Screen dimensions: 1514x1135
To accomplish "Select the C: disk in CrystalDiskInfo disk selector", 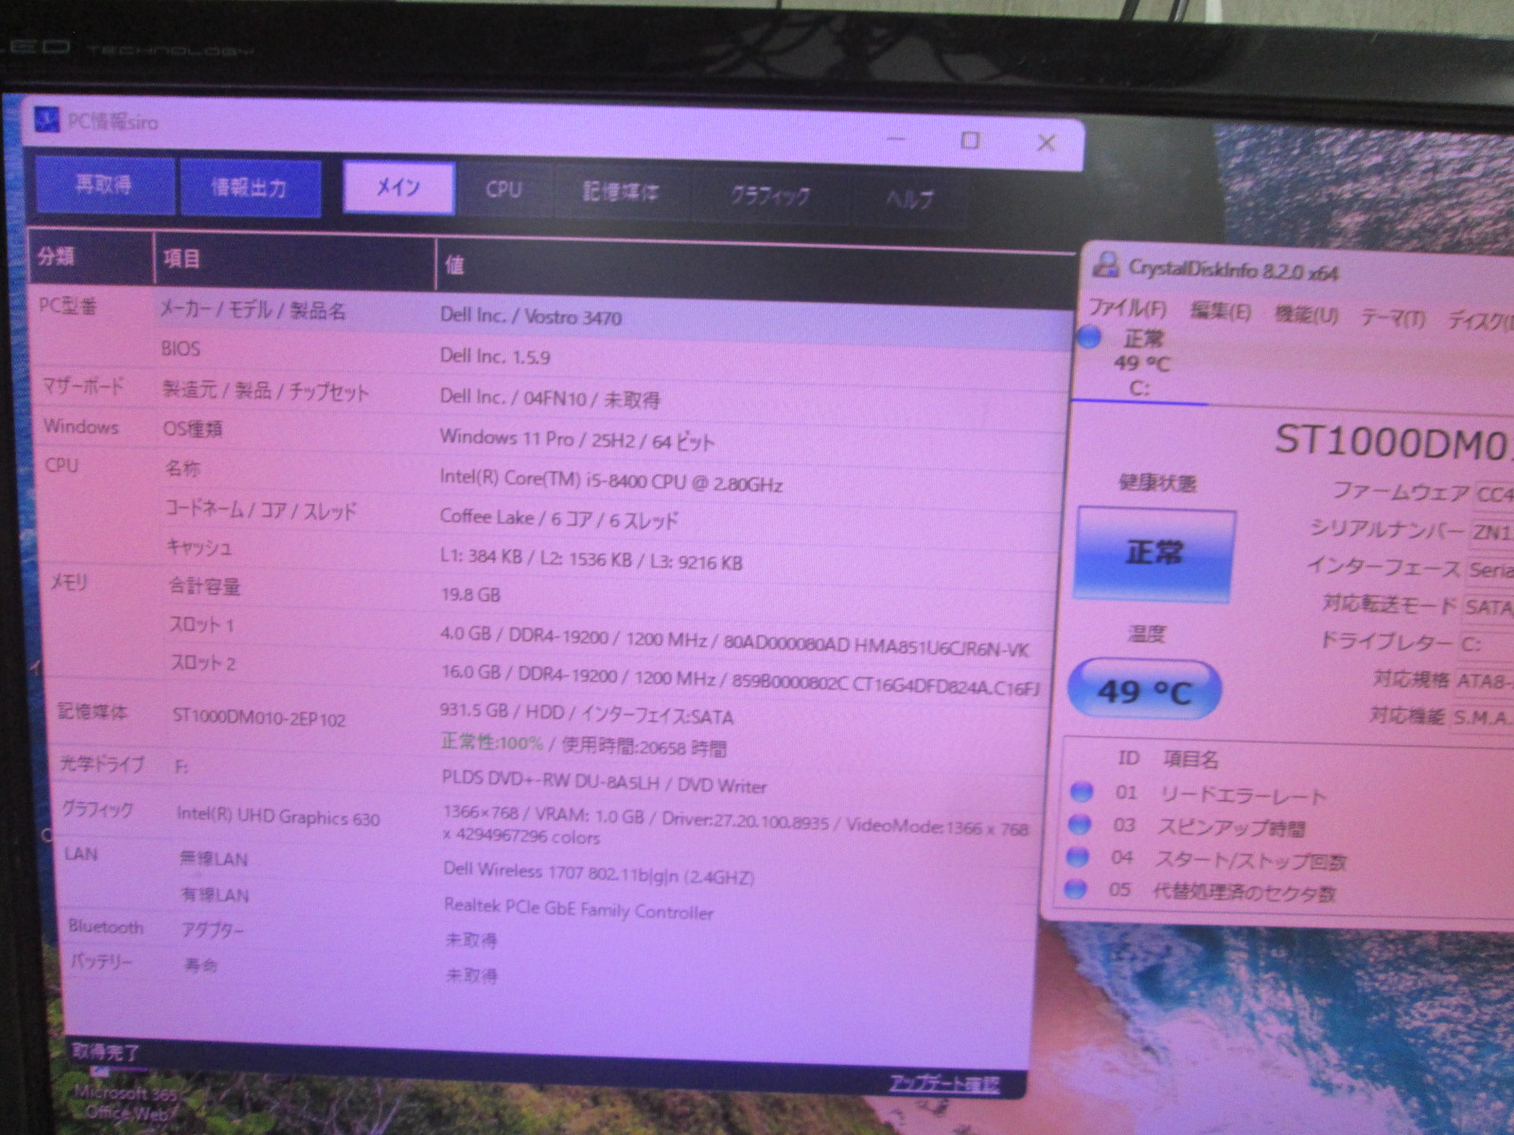I will click(x=1141, y=362).
